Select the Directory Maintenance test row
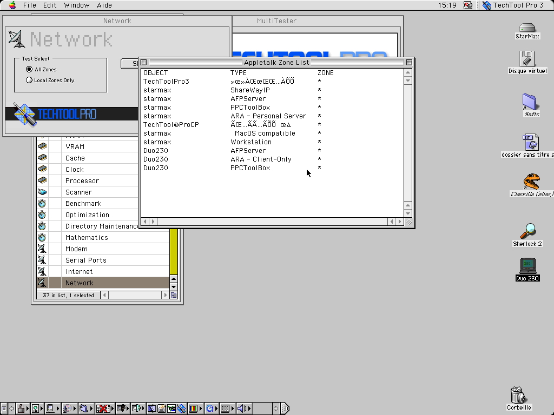The height and width of the screenshot is (415, 554). click(87, 226)
